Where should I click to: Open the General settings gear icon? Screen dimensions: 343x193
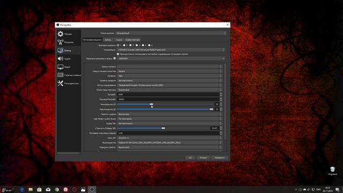[61, 34]
